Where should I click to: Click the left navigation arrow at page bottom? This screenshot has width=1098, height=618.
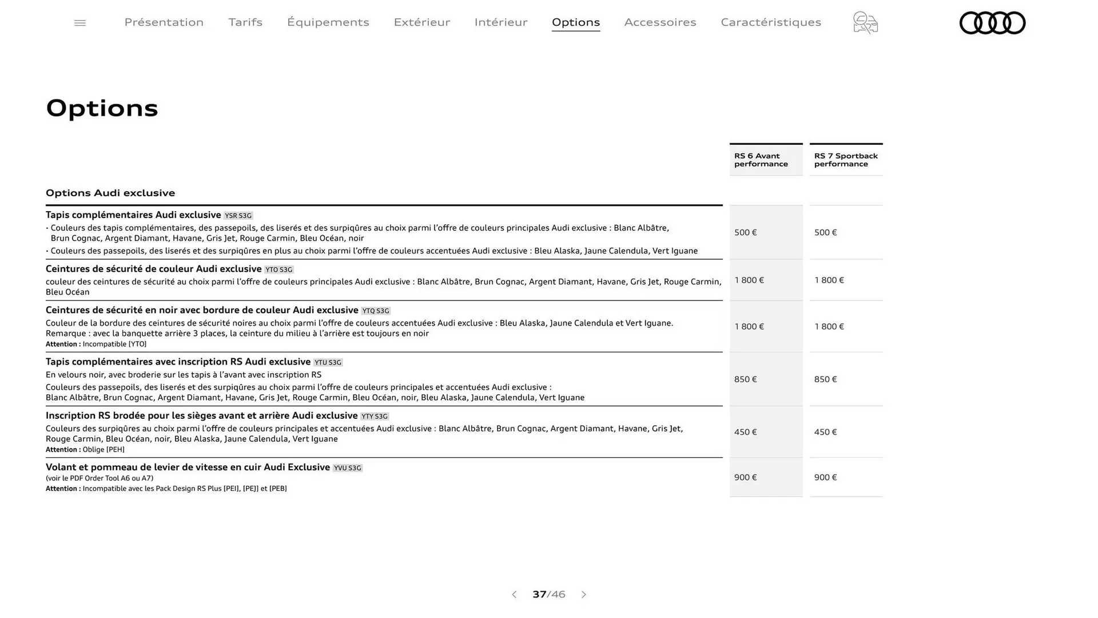click(x=514, y=595)
